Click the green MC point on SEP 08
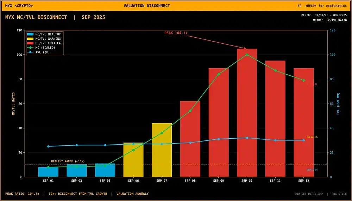352x201 pixels. pos(190,111)
